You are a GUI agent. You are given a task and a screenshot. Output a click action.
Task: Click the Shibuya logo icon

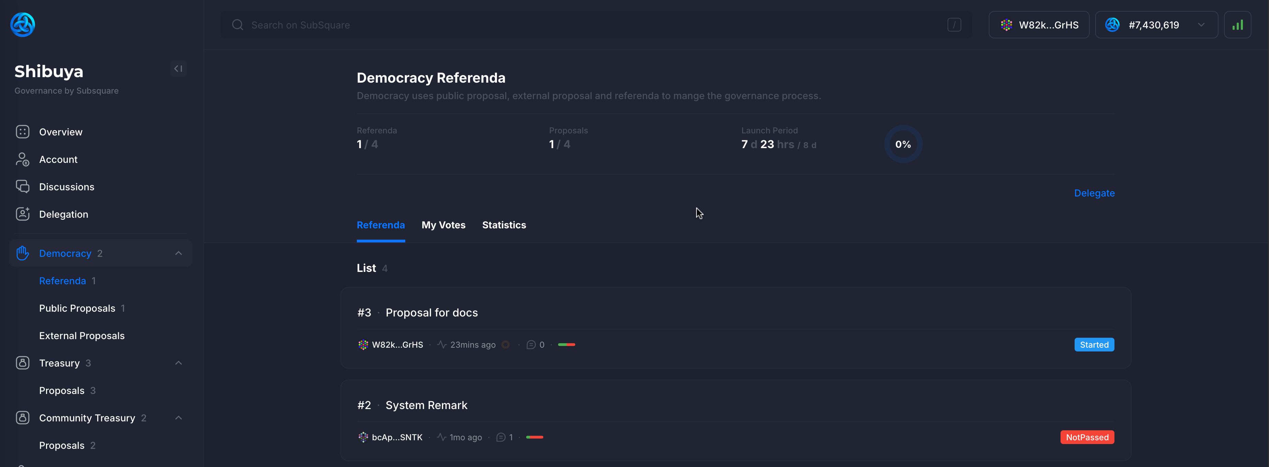point(23,25)
